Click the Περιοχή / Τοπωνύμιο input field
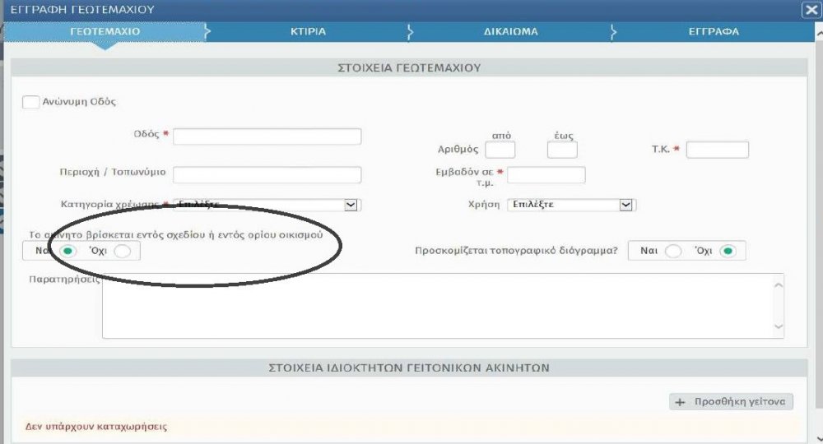The width and height of the screenshot is (823, 444). [x=267, y=175]
